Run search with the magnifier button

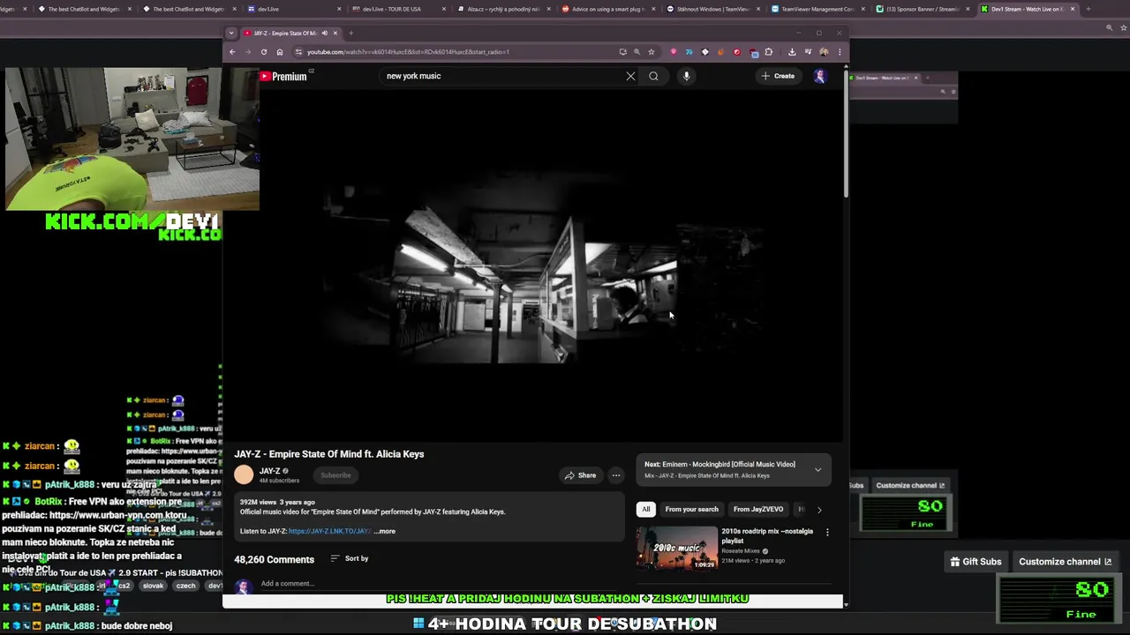(x=653, y=76)
